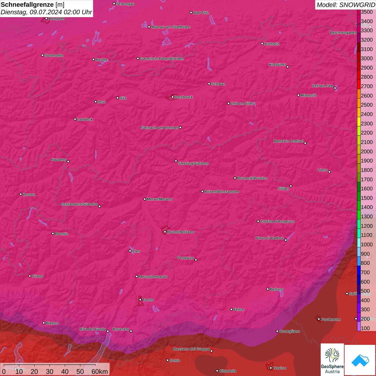Click the "Brixen/Bressanone" label
This screenshot has width=376, height=376.
click(x=222, y=191)
